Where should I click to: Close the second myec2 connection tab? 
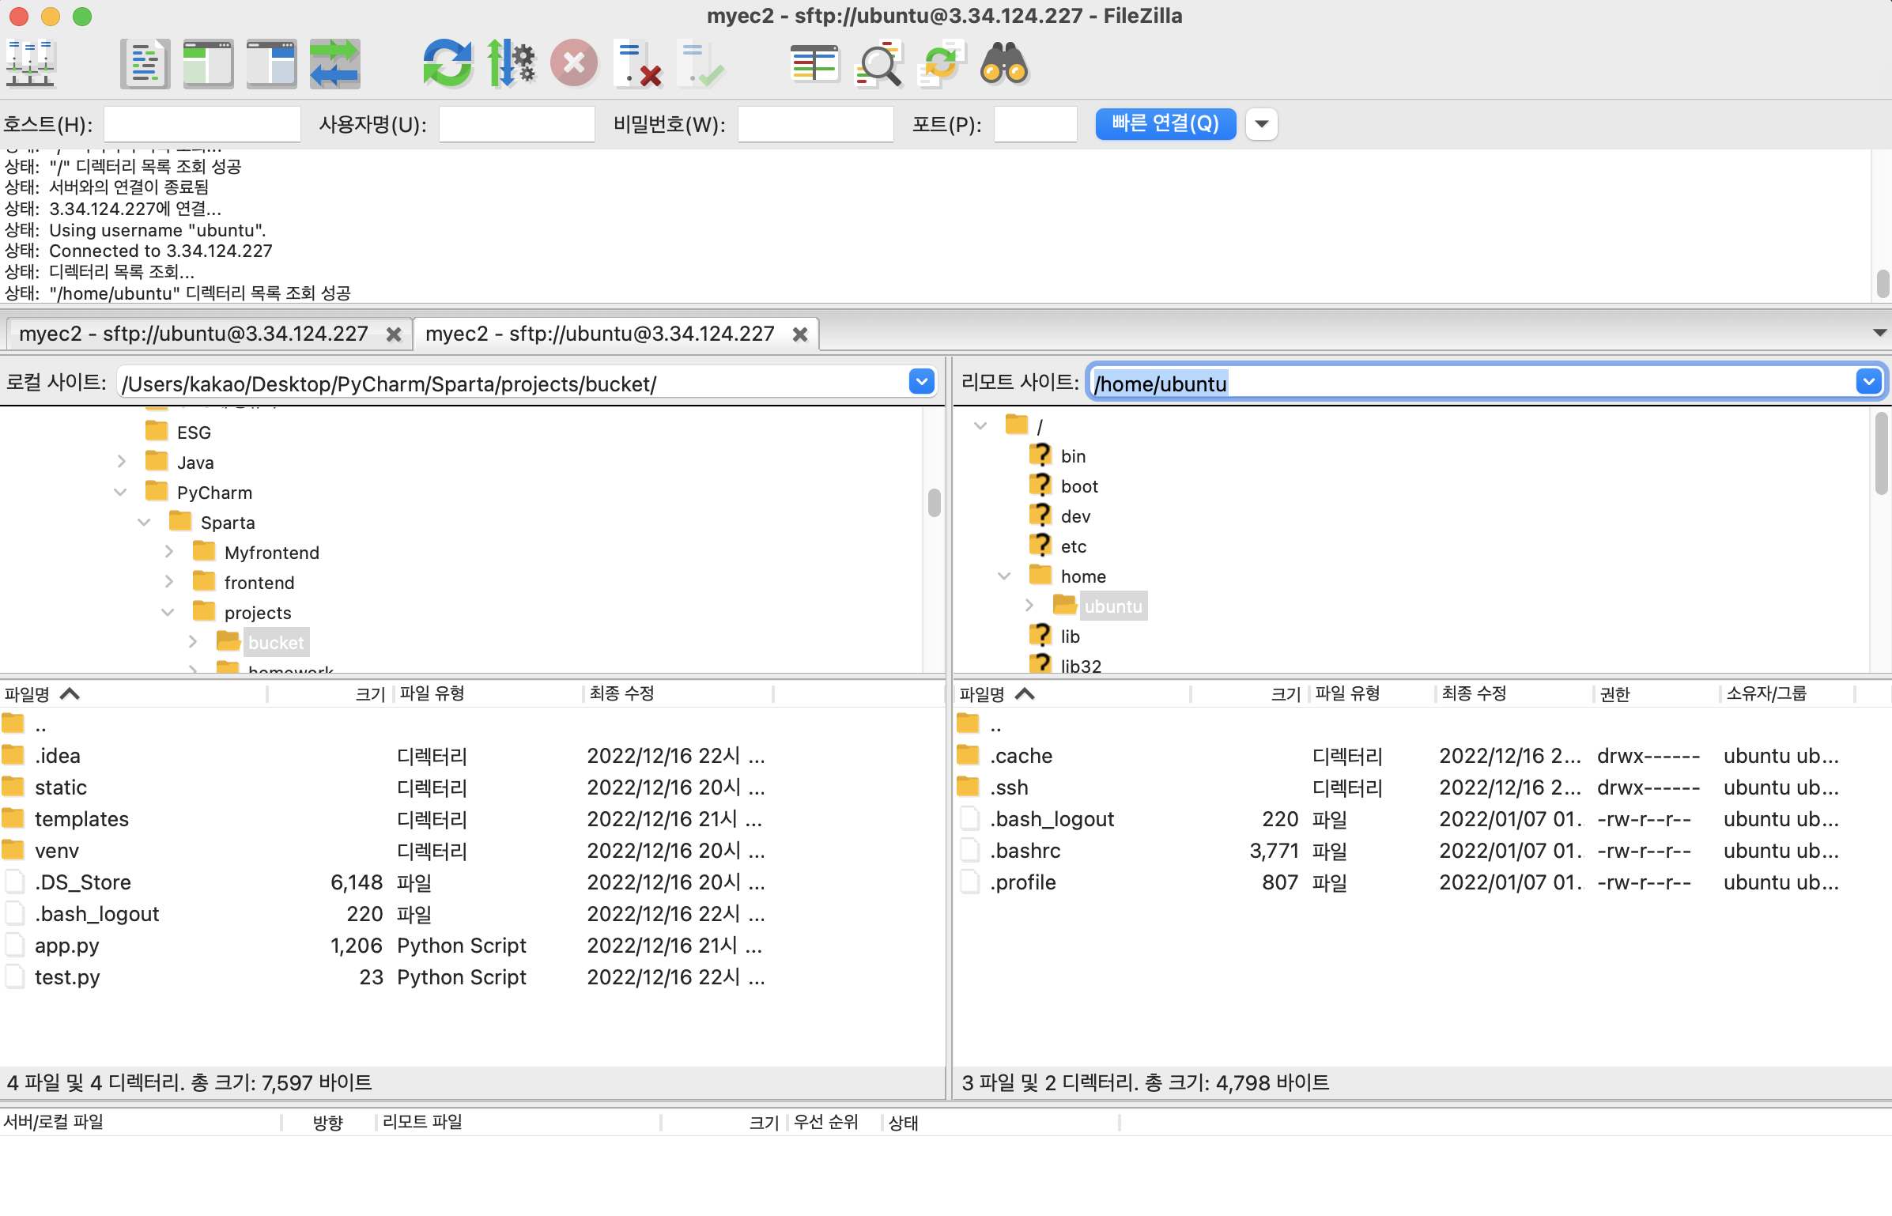coord(799,334)
